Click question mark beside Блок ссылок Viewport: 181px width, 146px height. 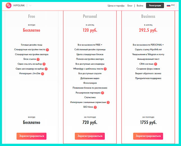click(38, 59)
